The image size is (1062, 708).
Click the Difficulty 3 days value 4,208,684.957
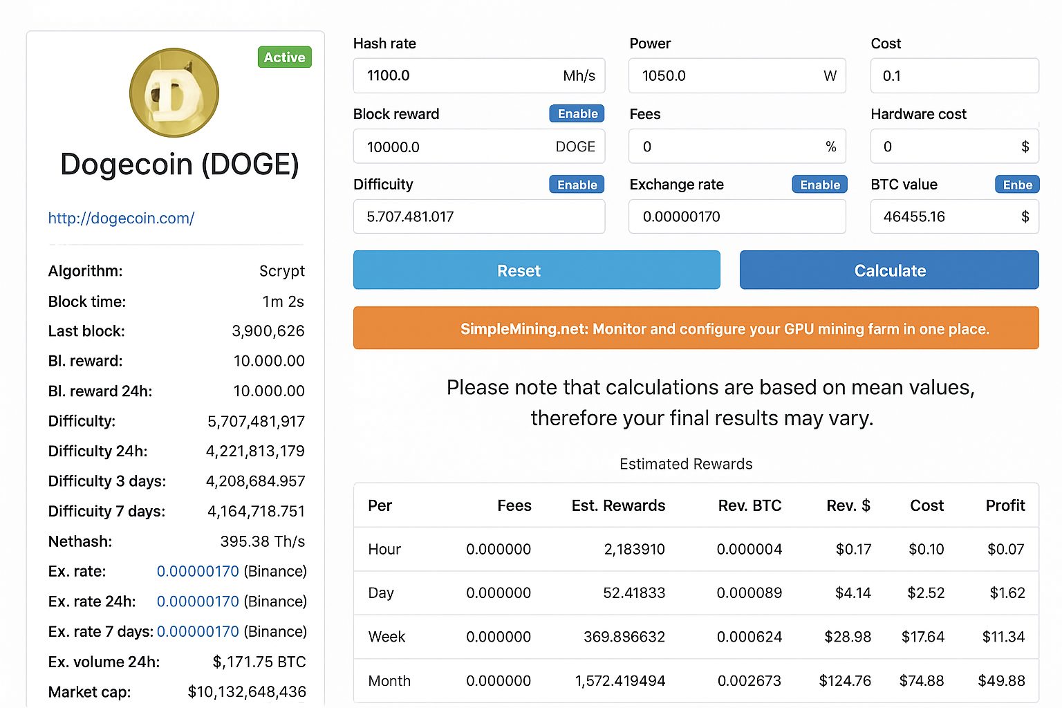(255, 481)
